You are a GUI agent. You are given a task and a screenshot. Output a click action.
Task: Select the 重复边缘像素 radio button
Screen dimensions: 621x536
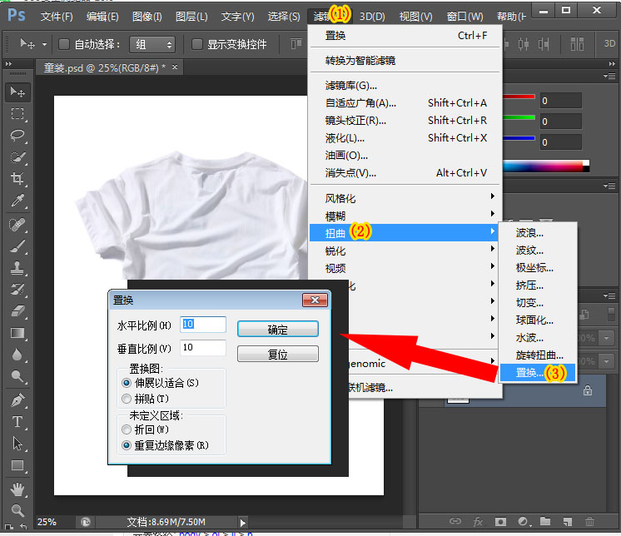[x=127, y=445]
